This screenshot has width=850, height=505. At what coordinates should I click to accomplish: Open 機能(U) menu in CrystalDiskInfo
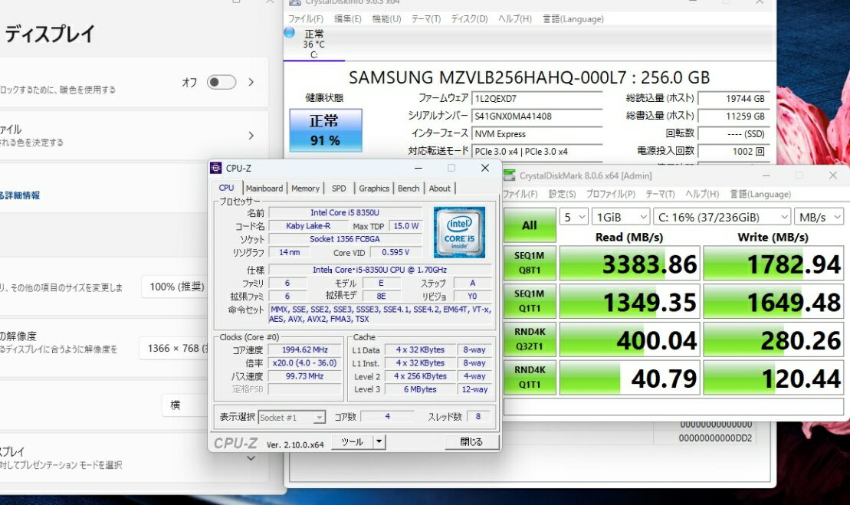coord(386,19)
